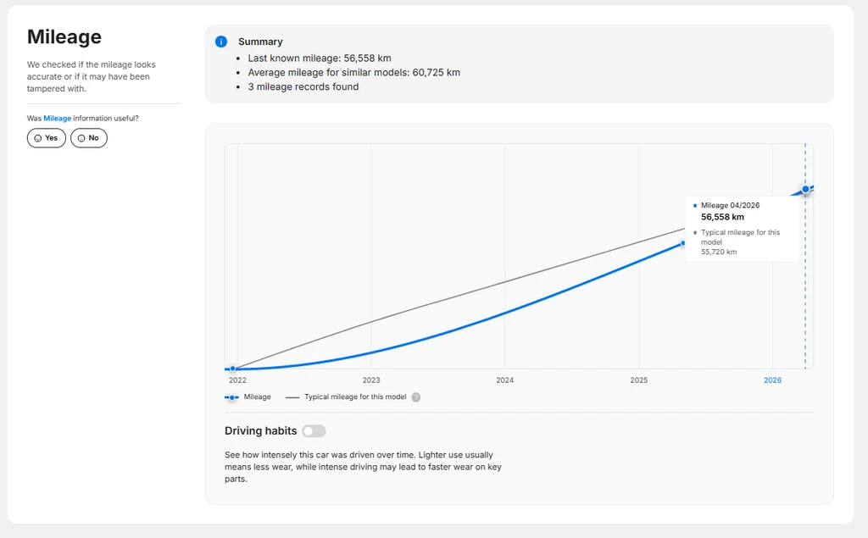Answer No to mileage usefulness
This screenshot has width=868, height=538.
[x=88, y=138]
